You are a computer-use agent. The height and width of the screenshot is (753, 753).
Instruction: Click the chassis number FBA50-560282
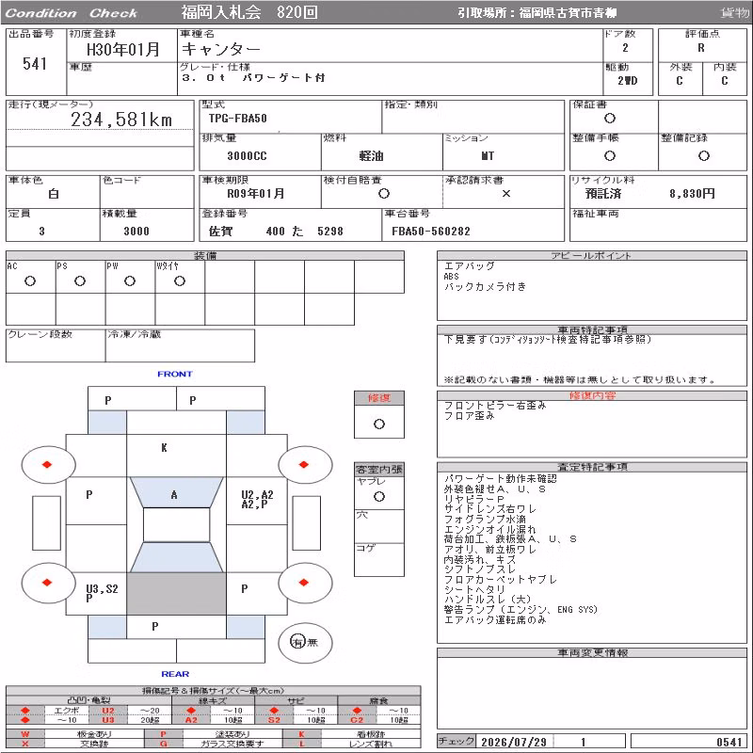(x=431, y=232)
